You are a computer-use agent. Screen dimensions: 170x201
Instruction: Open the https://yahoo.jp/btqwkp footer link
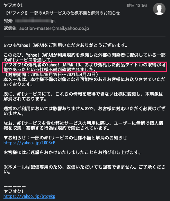tap(29, 196)
